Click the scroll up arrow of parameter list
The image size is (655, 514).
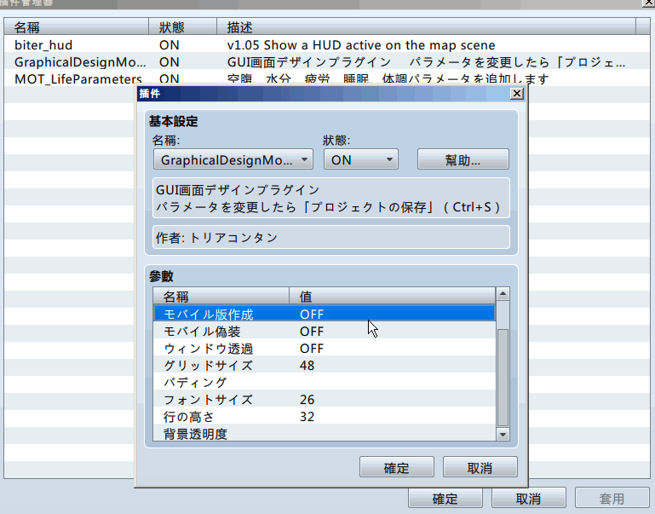pos(503,294)
